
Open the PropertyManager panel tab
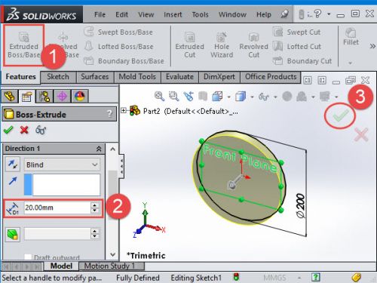tap(27, 96)
